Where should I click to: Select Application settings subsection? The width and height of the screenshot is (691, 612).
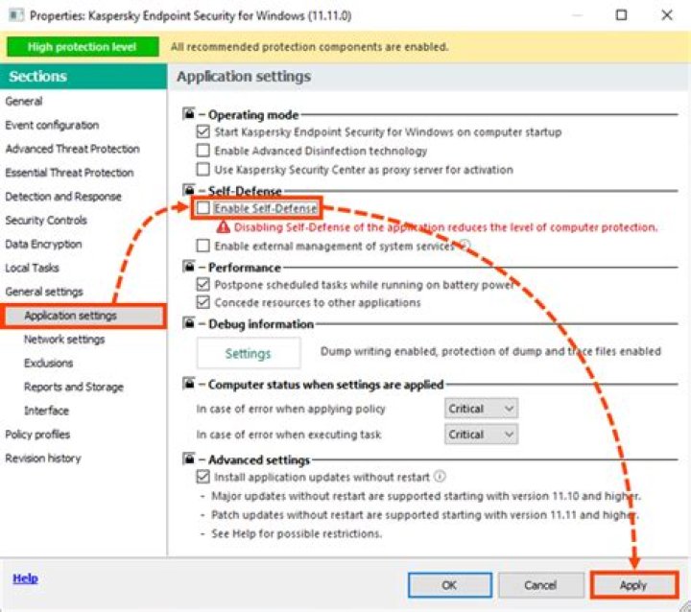click(83, 316)
